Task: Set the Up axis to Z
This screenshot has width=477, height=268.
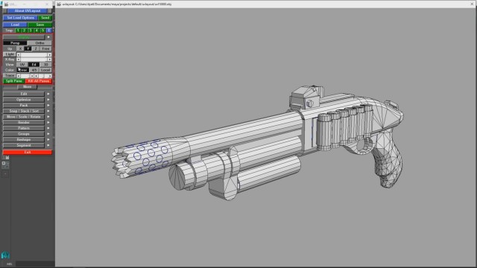Action: click(x=36, y=48)
